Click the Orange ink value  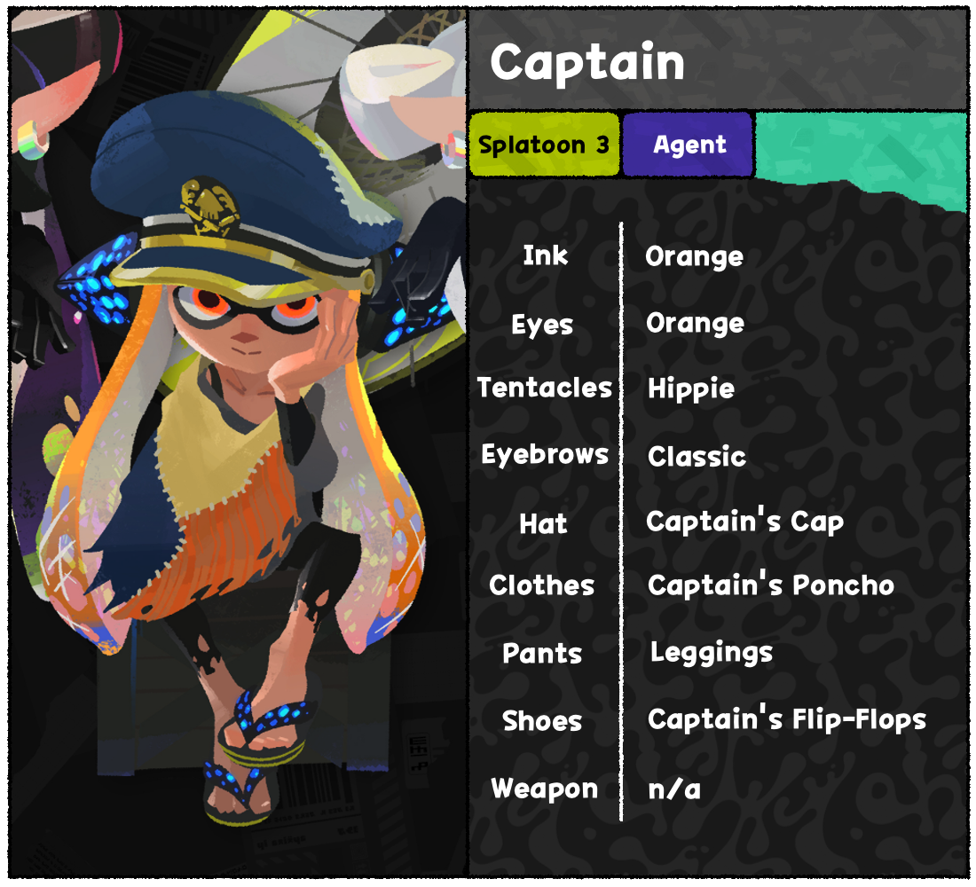click(694, 256)
